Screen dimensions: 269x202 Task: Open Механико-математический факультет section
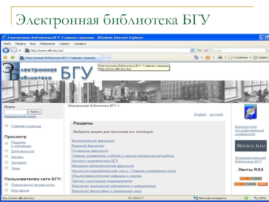click(x=103, y=166)
